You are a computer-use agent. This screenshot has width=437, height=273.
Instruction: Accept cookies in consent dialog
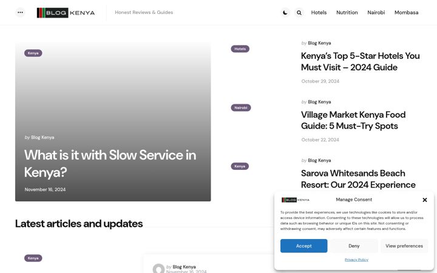(x=304, y=246)
